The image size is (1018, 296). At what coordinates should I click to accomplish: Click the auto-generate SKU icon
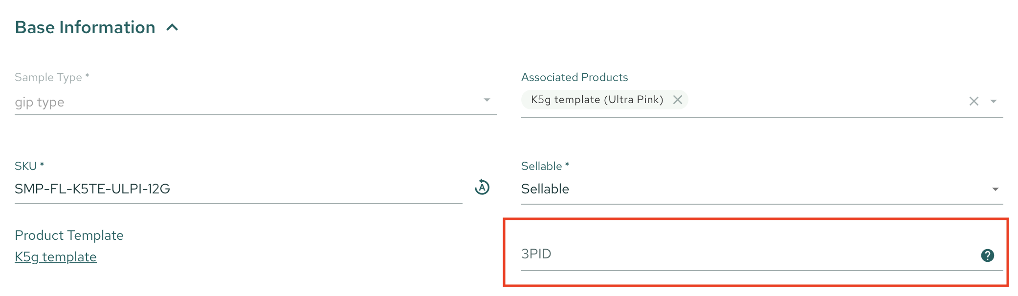click(482, 187)
